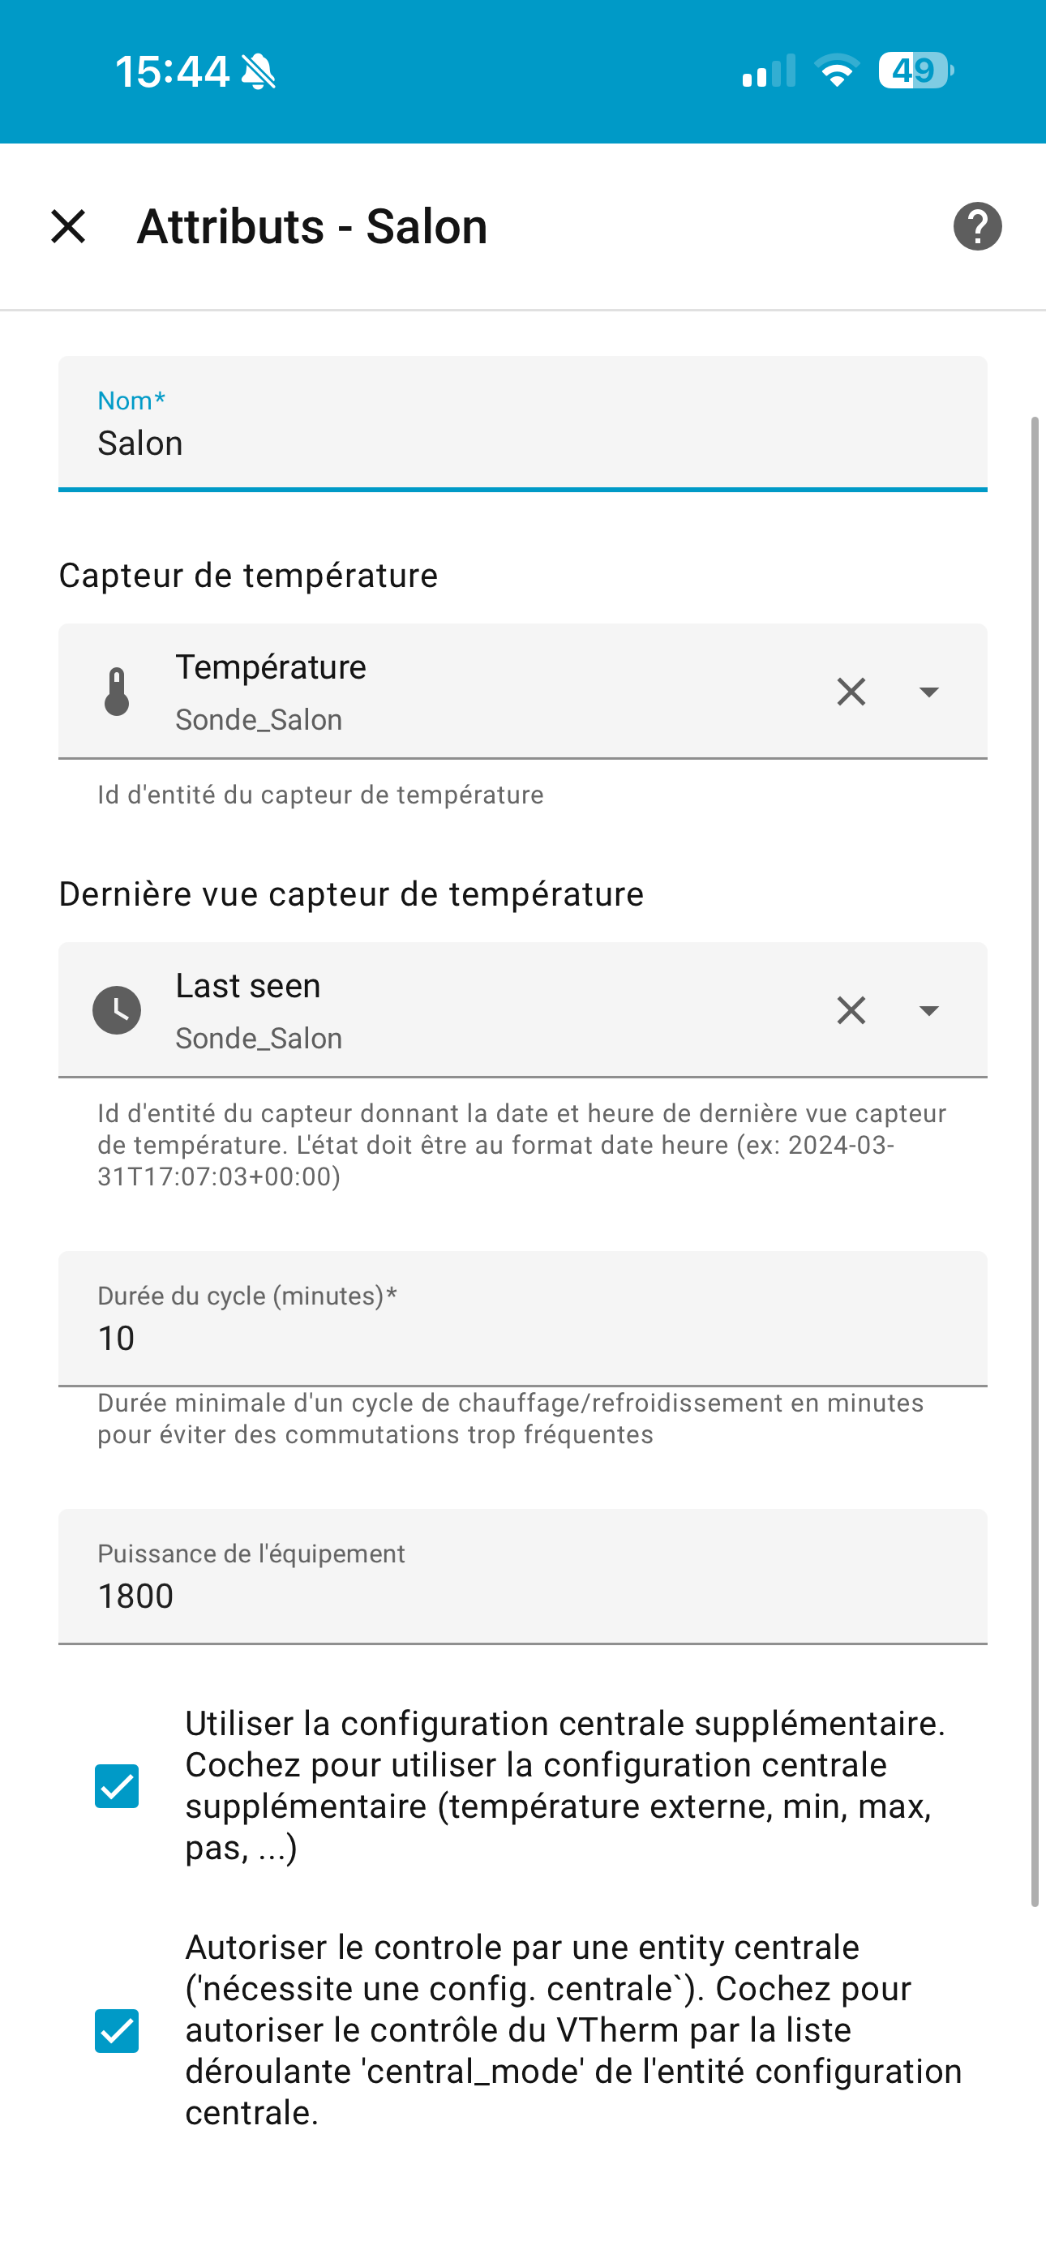Screen dimensions: 1046x2267
Task: Tap the cellular signal bars icon
Action: pyautogui.click(x=769, y=71)
